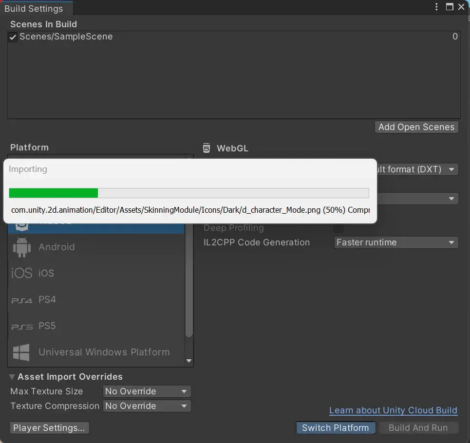Select the Windows logo for Universal Windows Platform
Image resolution: width=470 pixels, height=443 pixels.
tap(21, 352)
